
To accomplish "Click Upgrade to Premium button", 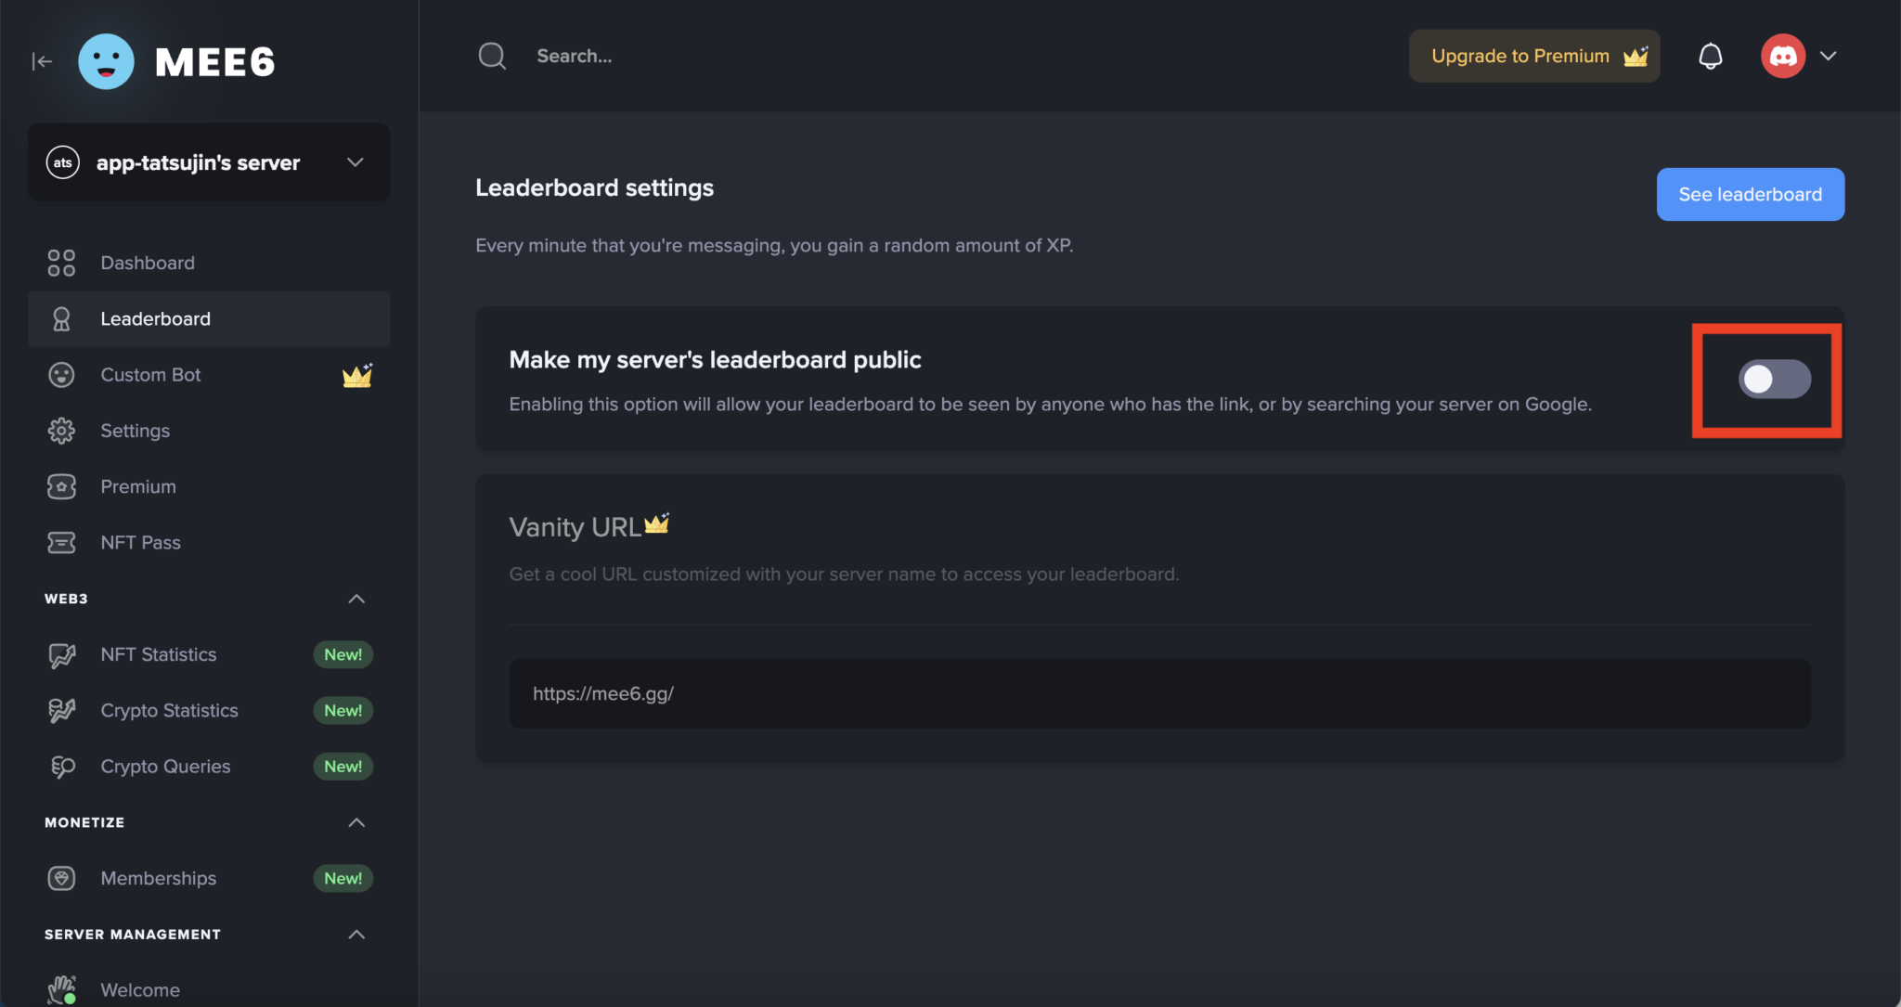I will (1533, 56).
